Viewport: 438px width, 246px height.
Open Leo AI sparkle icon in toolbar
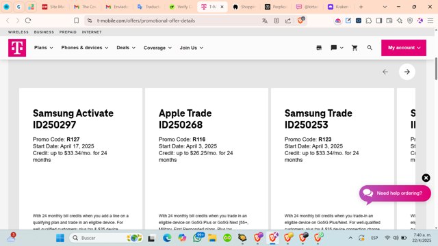click(x=400, y=20)
